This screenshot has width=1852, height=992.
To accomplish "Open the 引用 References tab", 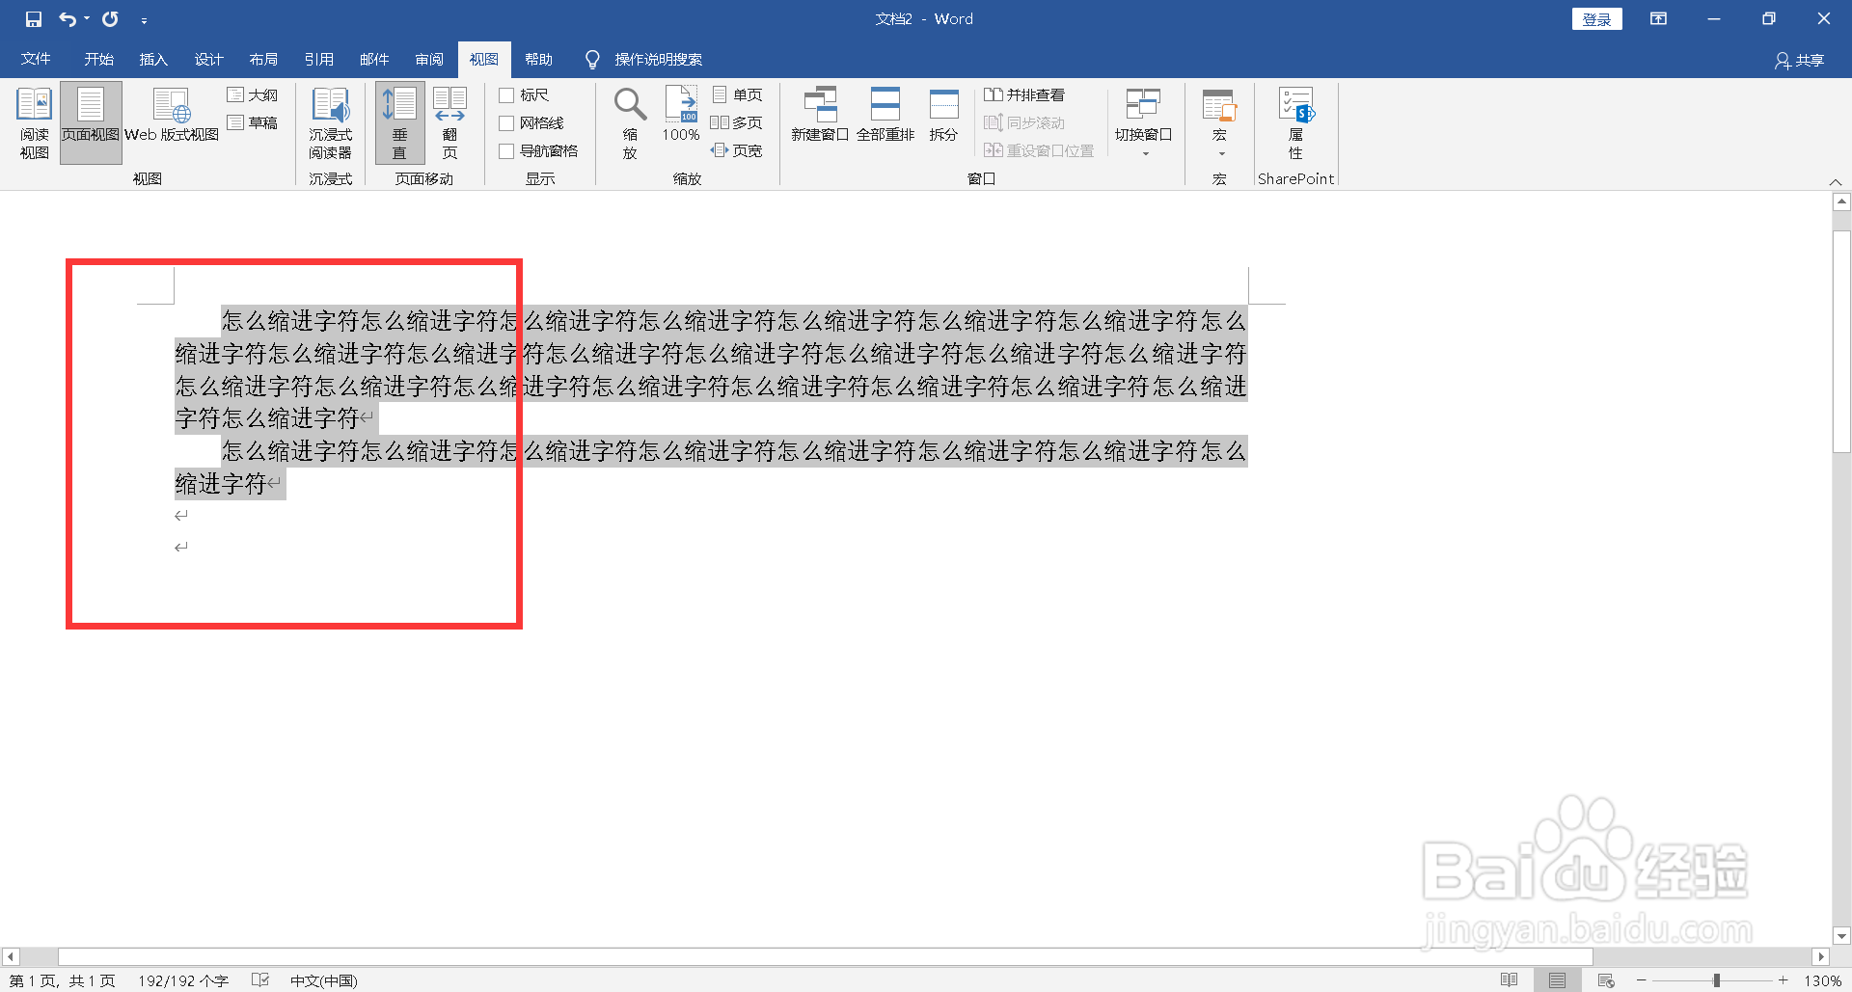I will [318, 60].
